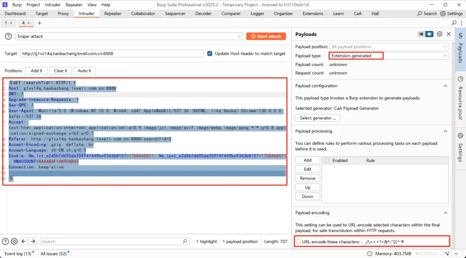Switch to the Decoder tab
The height and width of the screenshot is (258, 466).
click(x=203, y=13)
